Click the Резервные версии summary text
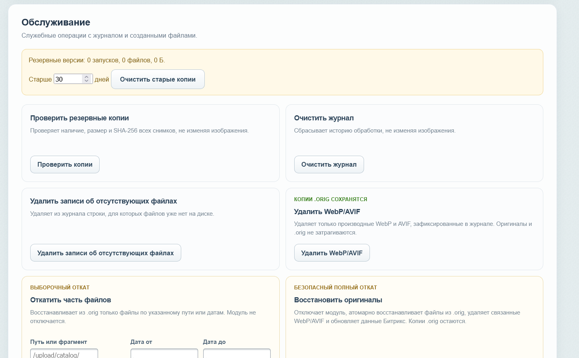This screenshot has width=579, height=358. 97,60
